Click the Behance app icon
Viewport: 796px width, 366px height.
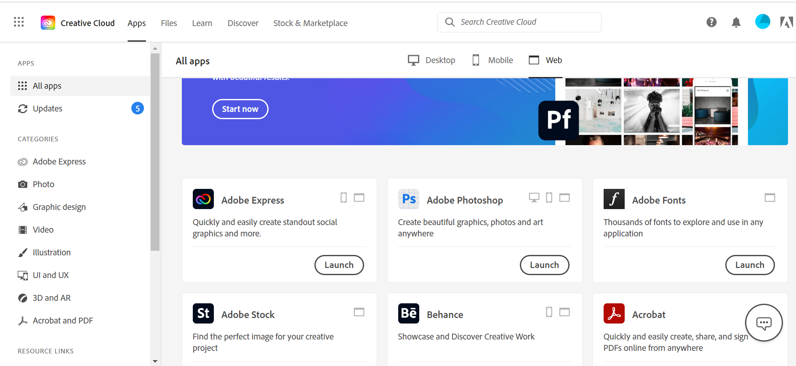point(409,313)
